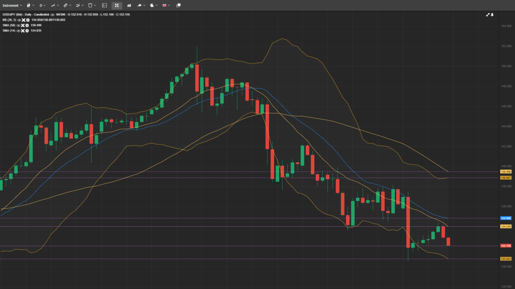This screenshot has width=515, height=289.
Task: Select the ruler measurement tool
Action: [66, 5]
